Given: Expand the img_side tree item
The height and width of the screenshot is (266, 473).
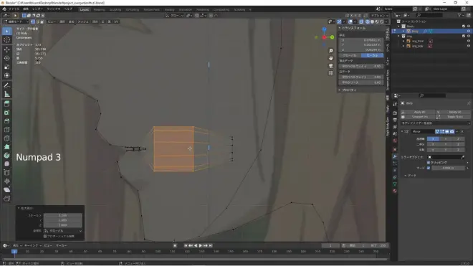Looking at the screenshot, I should (x=403, y=46).
